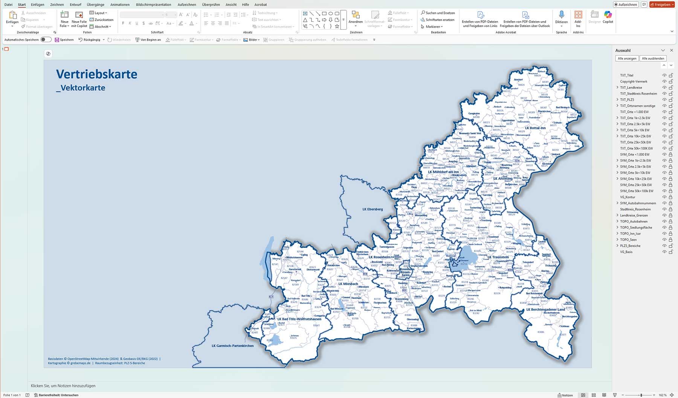Image resolution: width=678 pixels, height=398 pixels.
Task: Click Alle ausblenden button
Action: click(653, 58)
